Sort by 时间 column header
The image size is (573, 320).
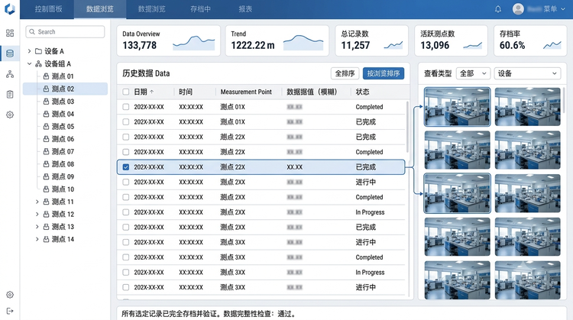point(186,92)
